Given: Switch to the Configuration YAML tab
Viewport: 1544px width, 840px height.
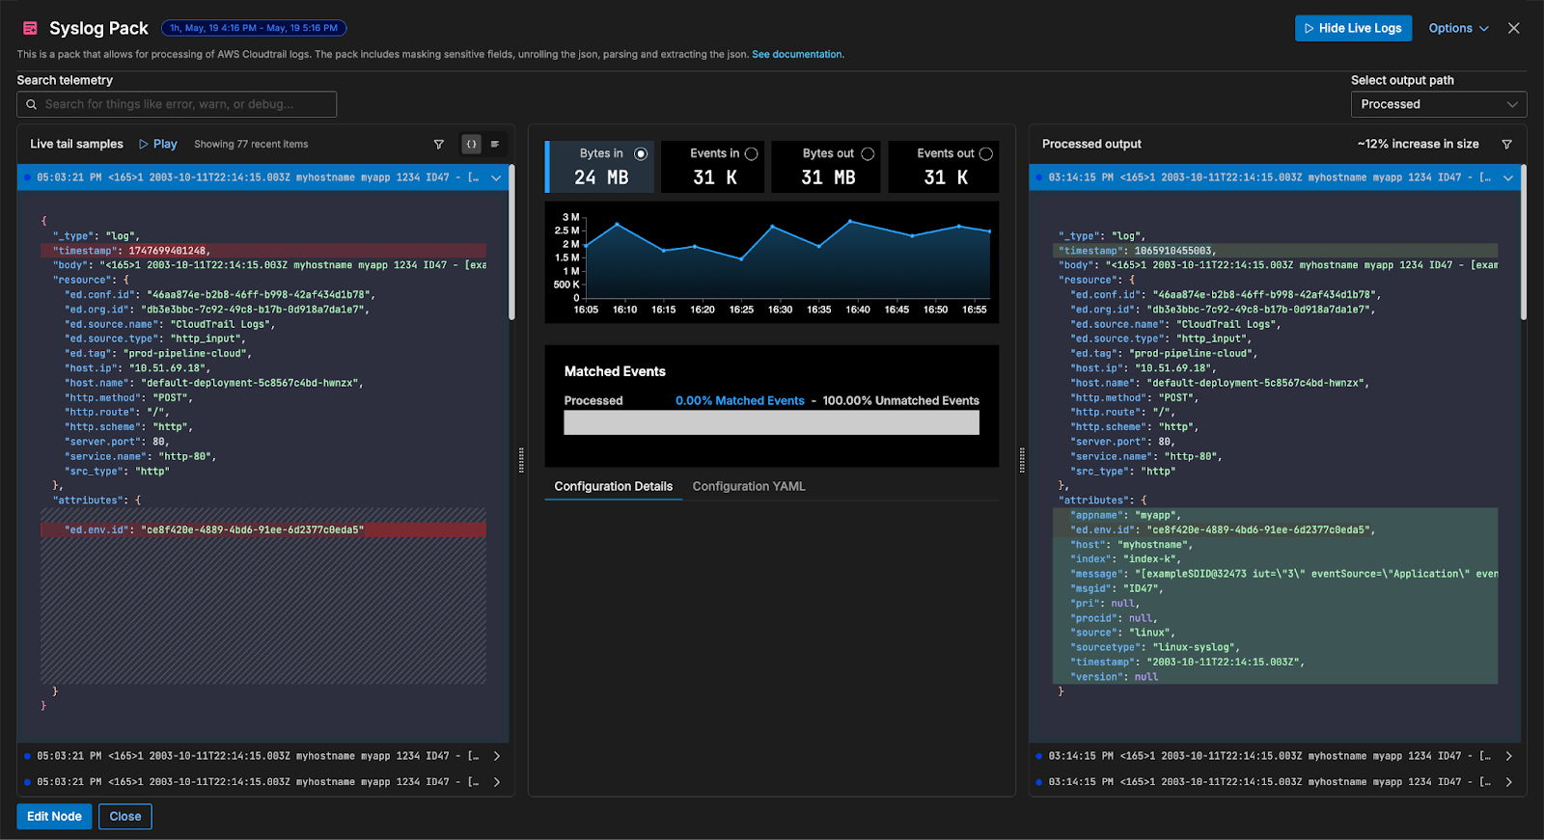Looking at the screenshot, I should tap(748, 487).
